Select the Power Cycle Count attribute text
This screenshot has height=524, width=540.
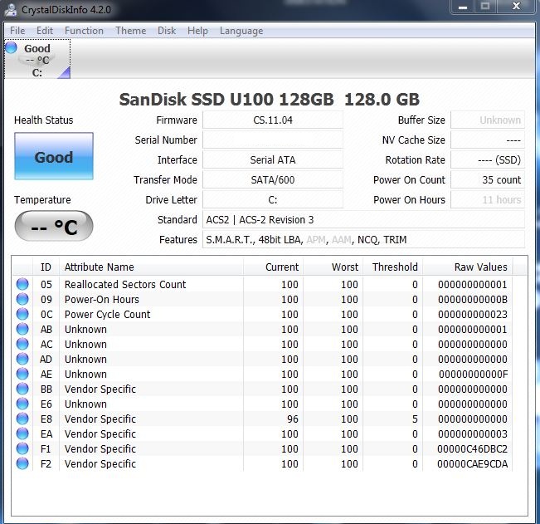108,315
